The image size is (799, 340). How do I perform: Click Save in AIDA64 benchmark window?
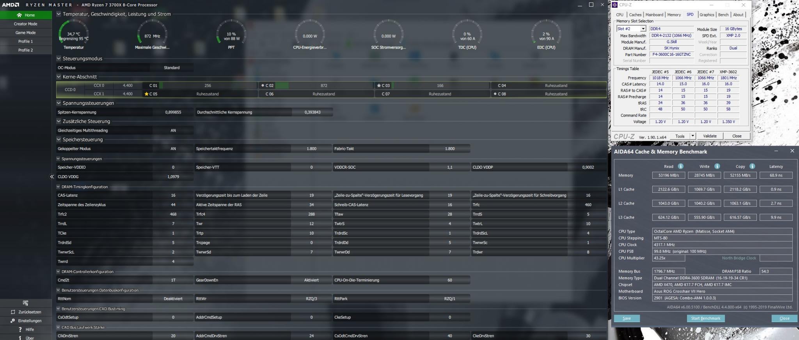(627, 318)
